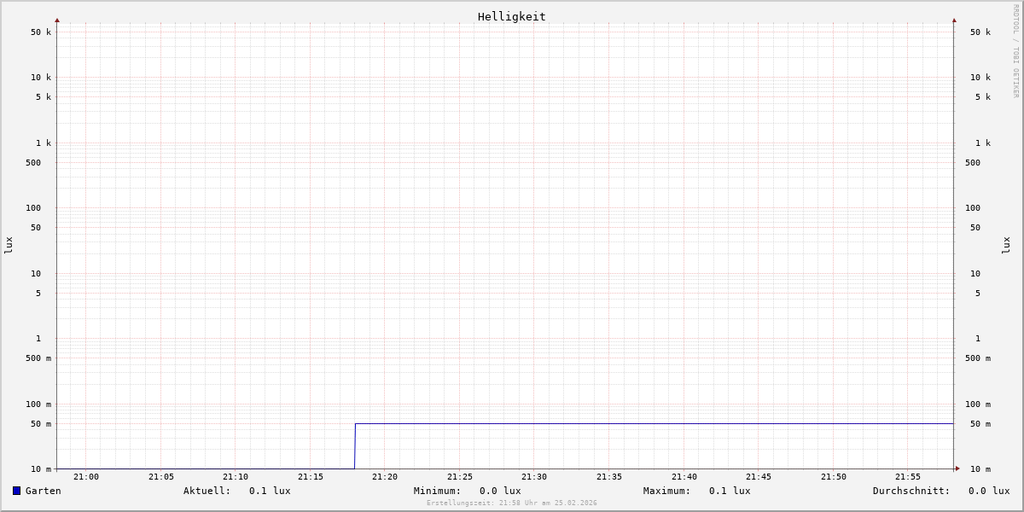Click the 21:55 time axis label
The image size is (1024, 512).
tap(908, 477)
